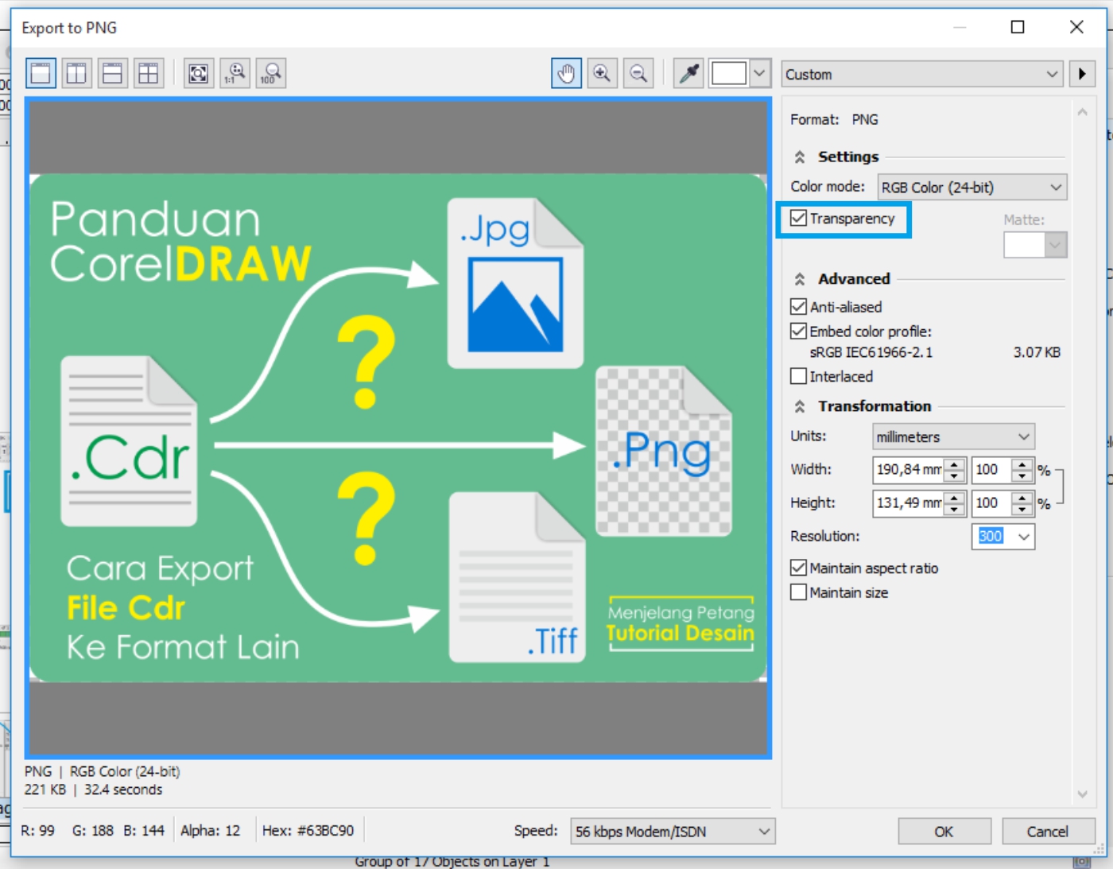Confirm export with the OK button
The image size is (1113, 869).
944,831
